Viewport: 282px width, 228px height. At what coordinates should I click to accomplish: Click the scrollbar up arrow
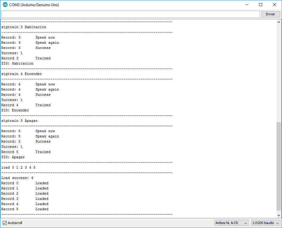click(279, 22)
